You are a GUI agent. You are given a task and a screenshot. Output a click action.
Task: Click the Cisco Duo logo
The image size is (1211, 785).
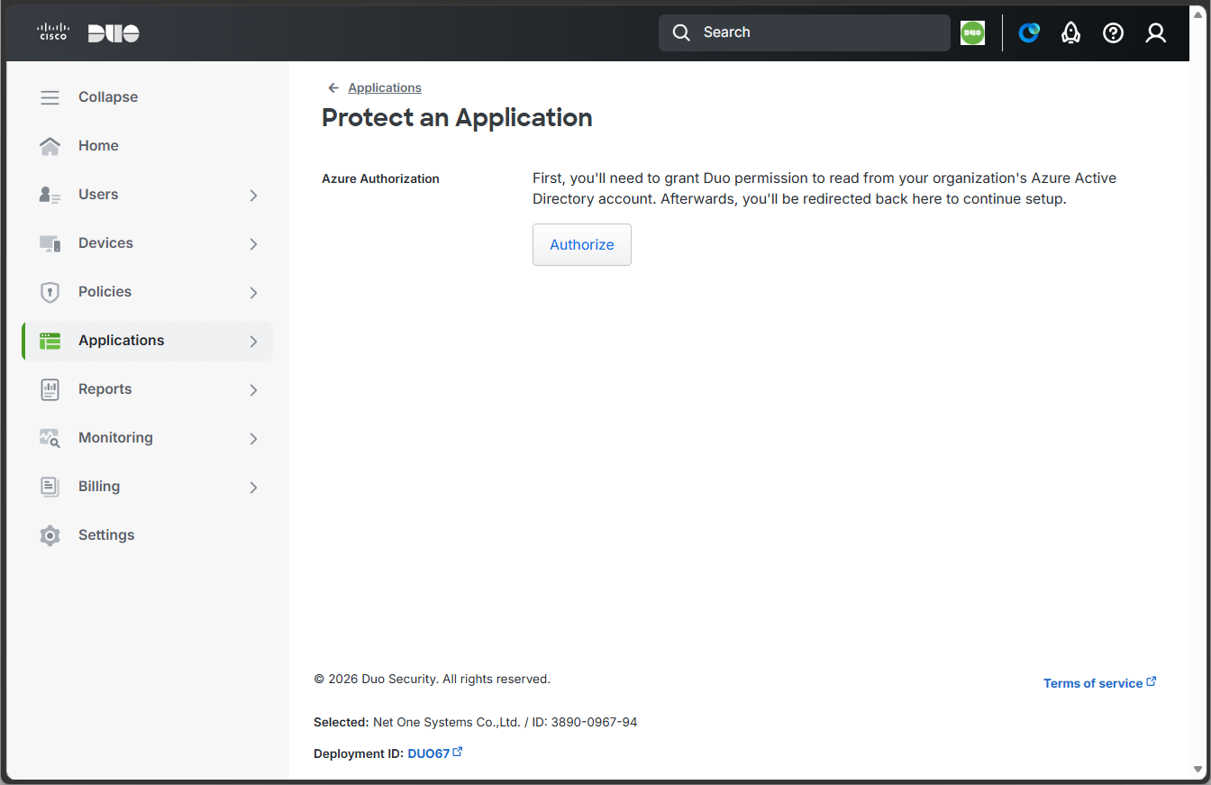pyautogui.click(x=88, y=33)
